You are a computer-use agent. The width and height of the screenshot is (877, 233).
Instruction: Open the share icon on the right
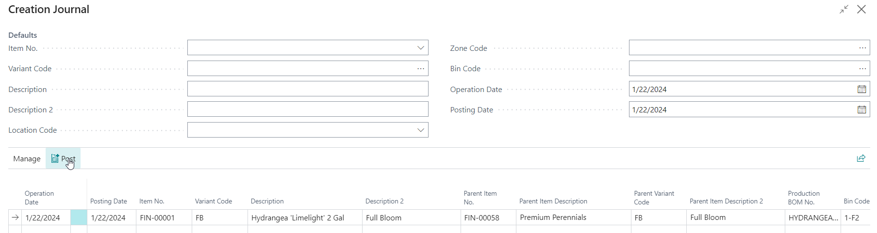[x=861, y=158]
